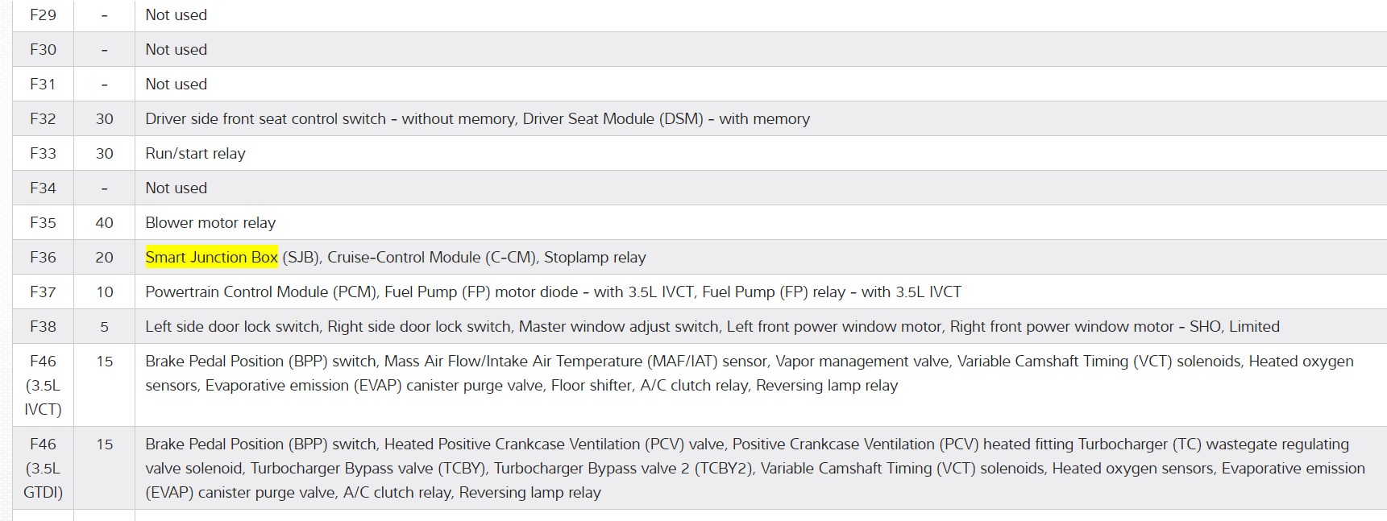1387x521 pixels.
Task: Click the 40 amp rating for F35
Action: 104,223
